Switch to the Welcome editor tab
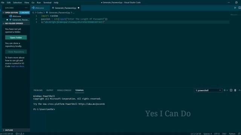241x135 pixels. [x=40, y=8]
